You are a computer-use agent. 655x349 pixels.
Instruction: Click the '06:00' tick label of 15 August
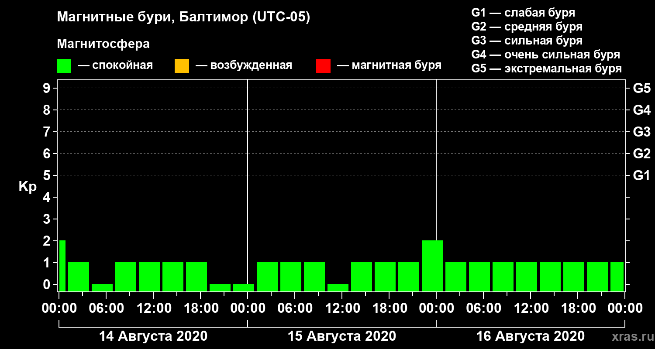(x=295, y=308)
